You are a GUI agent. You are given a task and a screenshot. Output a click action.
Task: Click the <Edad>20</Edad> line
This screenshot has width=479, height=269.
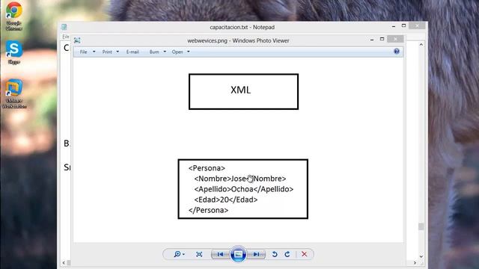point(226,200)
